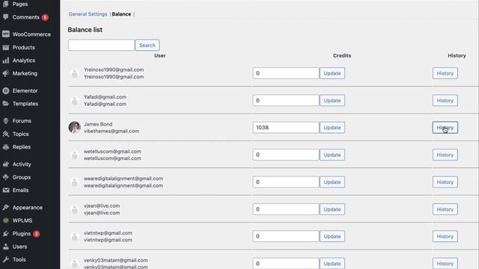Open the Elementor menu label
Viewport: 479px width, 269px height.
[x=25, y=90]
